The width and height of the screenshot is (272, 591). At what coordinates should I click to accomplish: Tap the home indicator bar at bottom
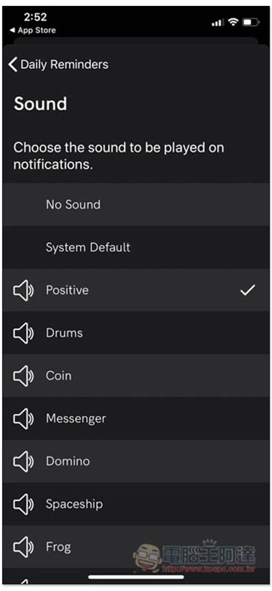136,577
